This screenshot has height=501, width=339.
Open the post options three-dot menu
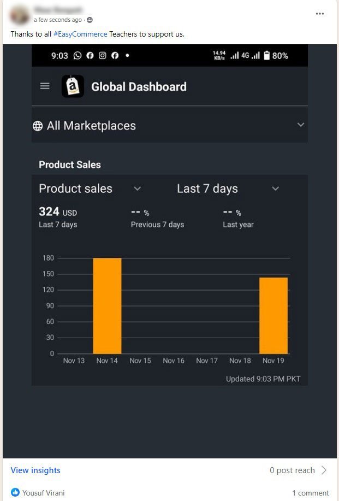click(320, 14)
